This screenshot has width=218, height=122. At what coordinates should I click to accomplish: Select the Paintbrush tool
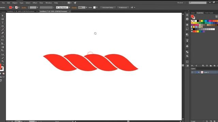(2, 29)
